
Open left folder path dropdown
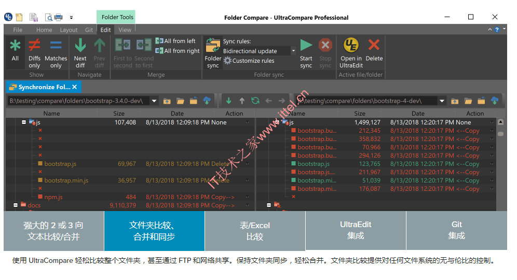[x=154, y=101]
